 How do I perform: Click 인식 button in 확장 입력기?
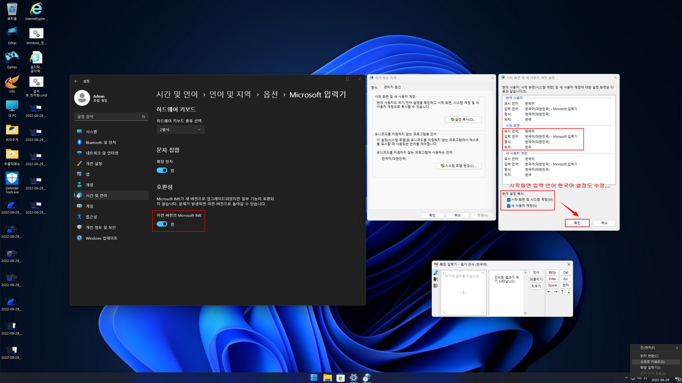536,272
